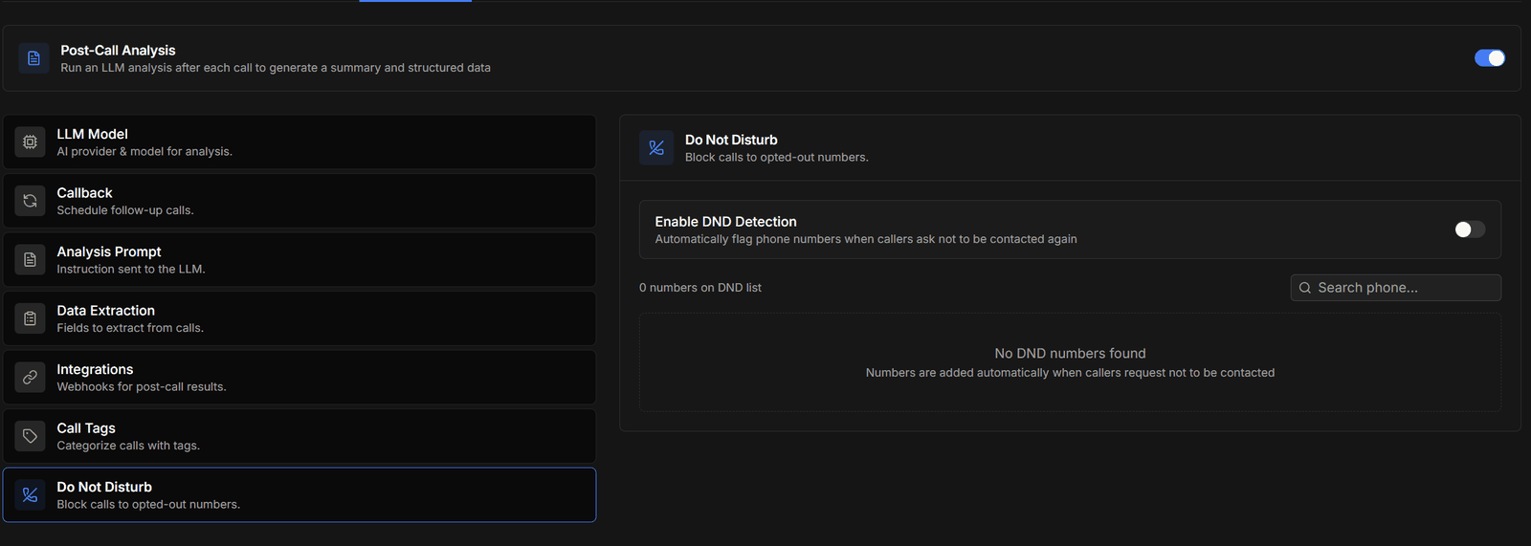
Task: Open the Callback settings section
Action: (300, 201)
